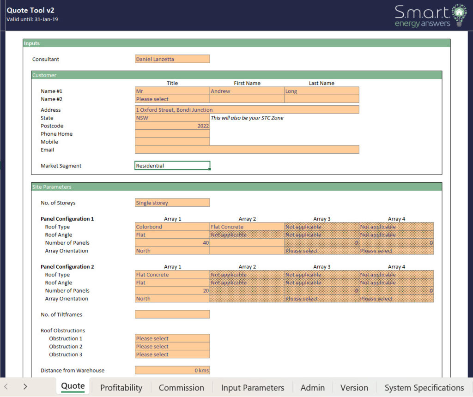Screen dimensions: 473x397
Task: Click the No. of Tiltframes input cell
Action: tap(172, 314)
